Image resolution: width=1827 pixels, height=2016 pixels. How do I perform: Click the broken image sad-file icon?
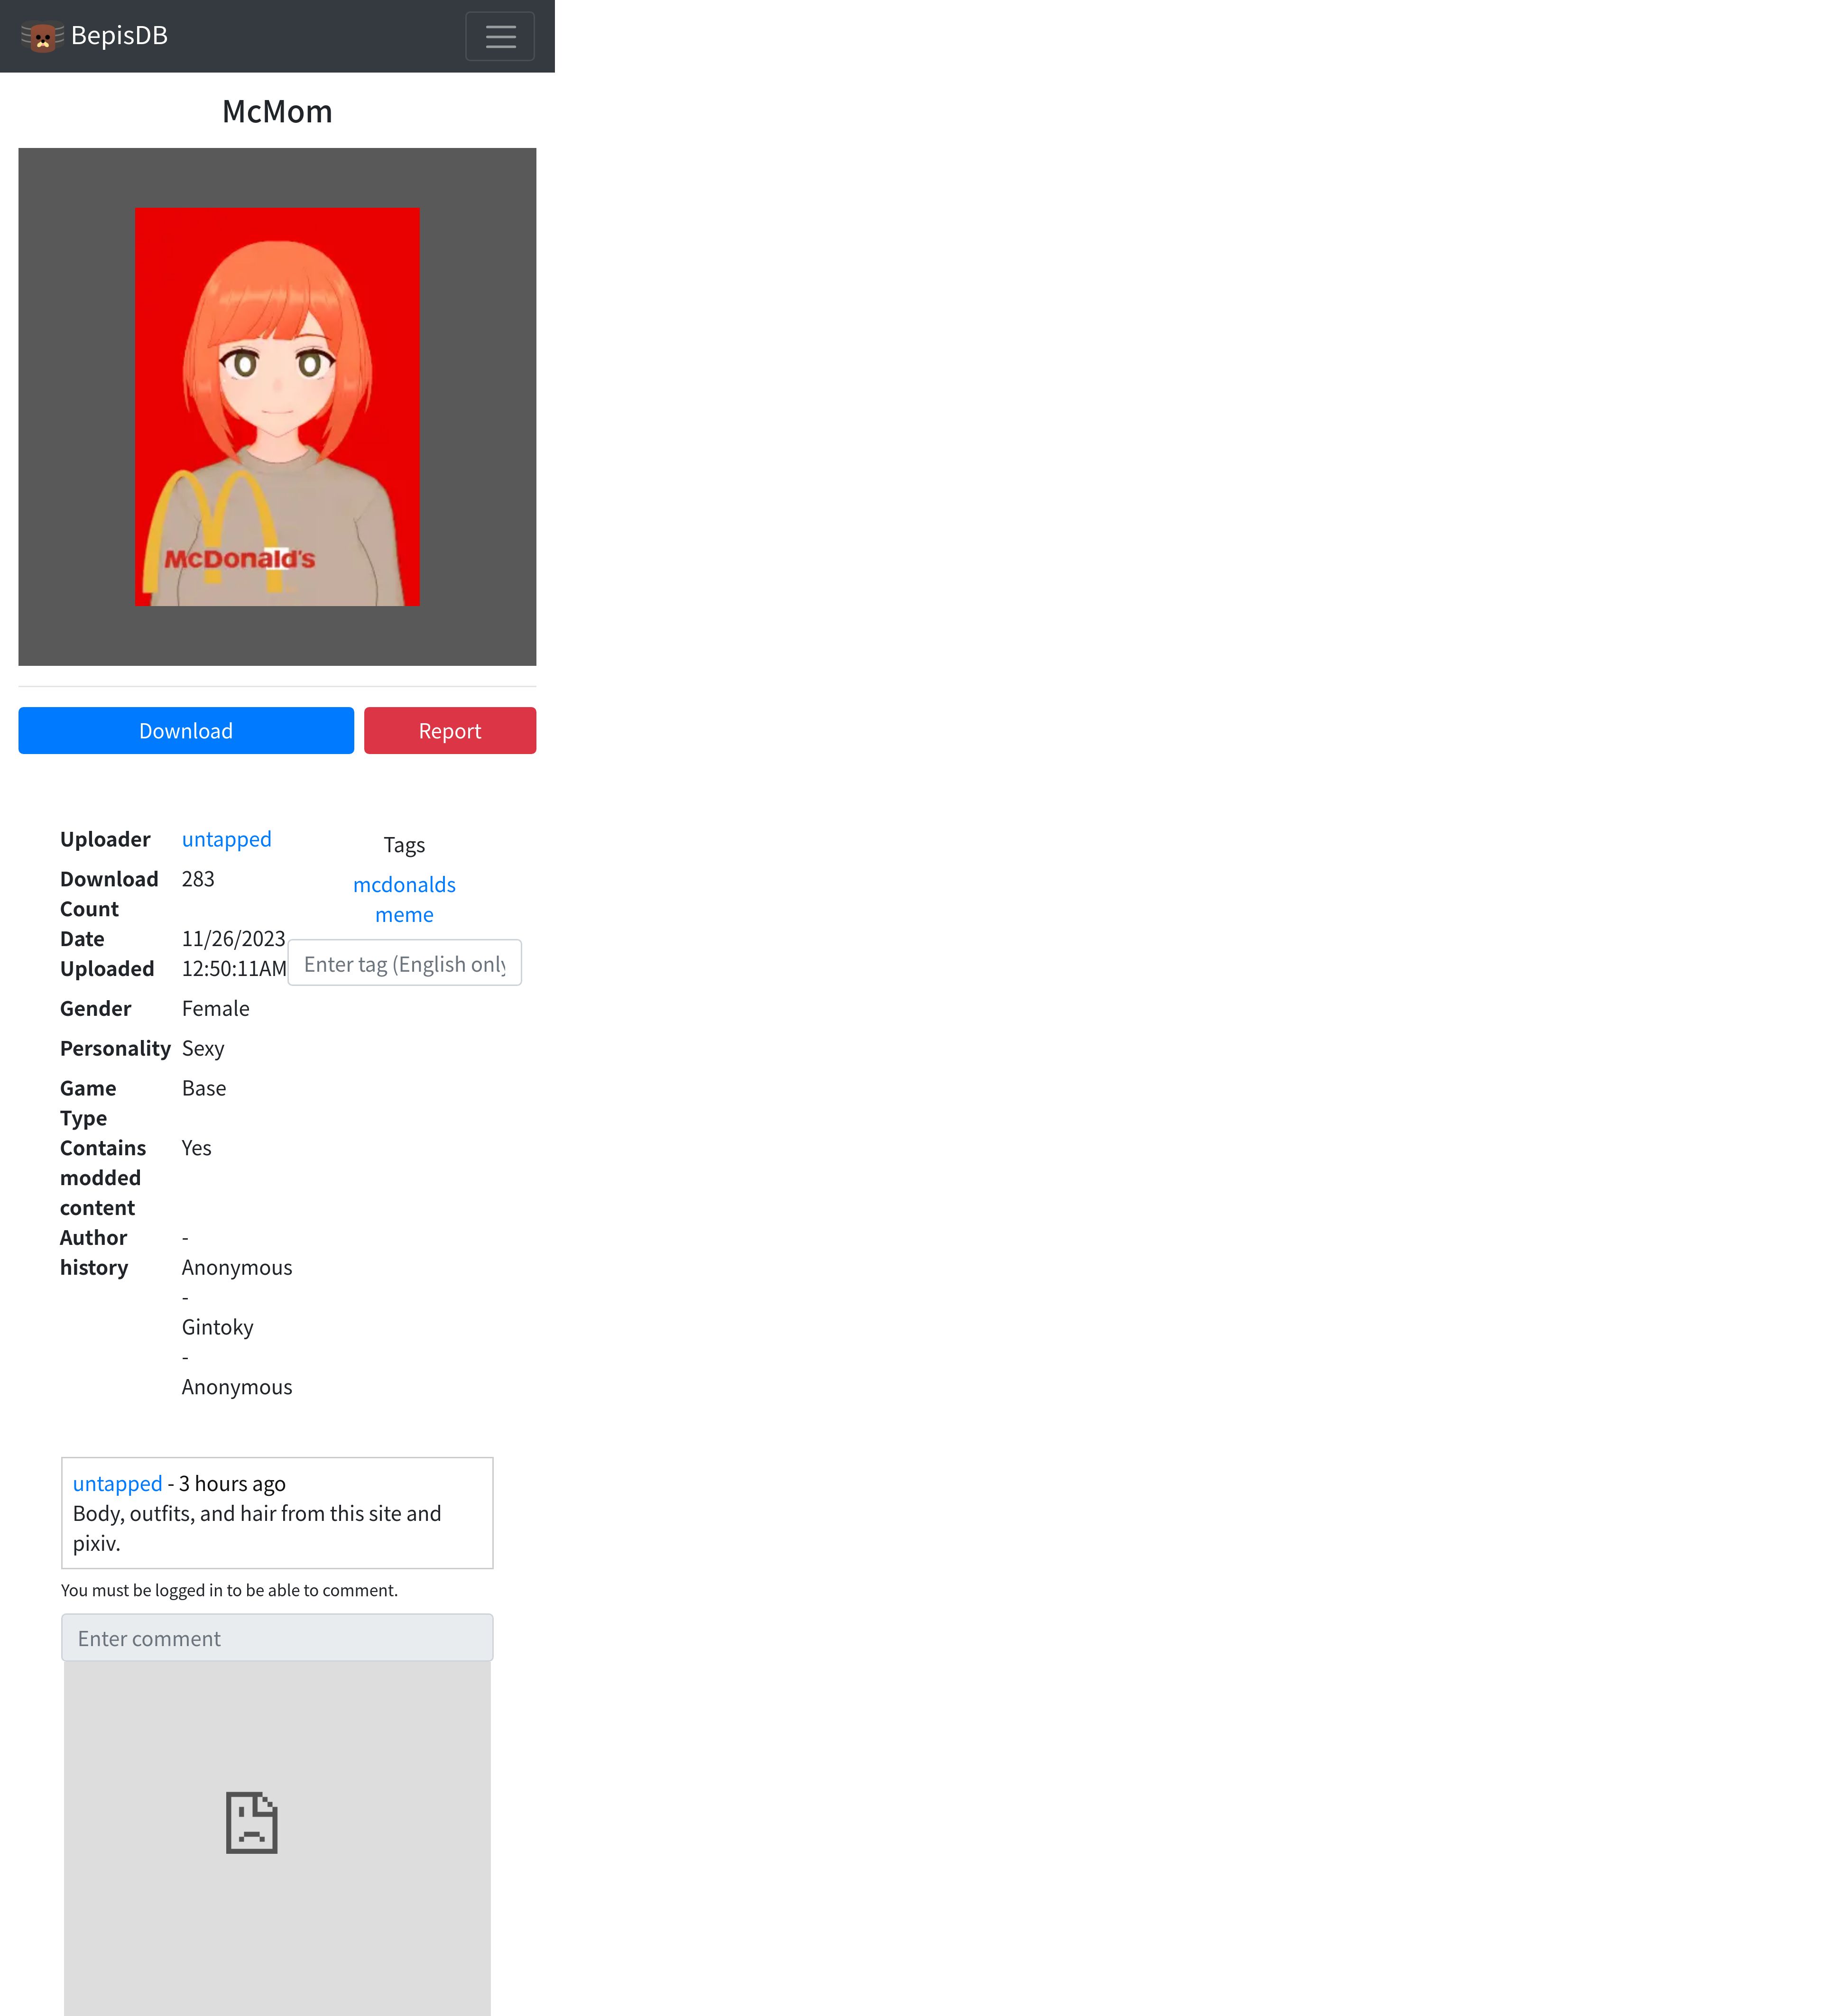click(251, 1823)
